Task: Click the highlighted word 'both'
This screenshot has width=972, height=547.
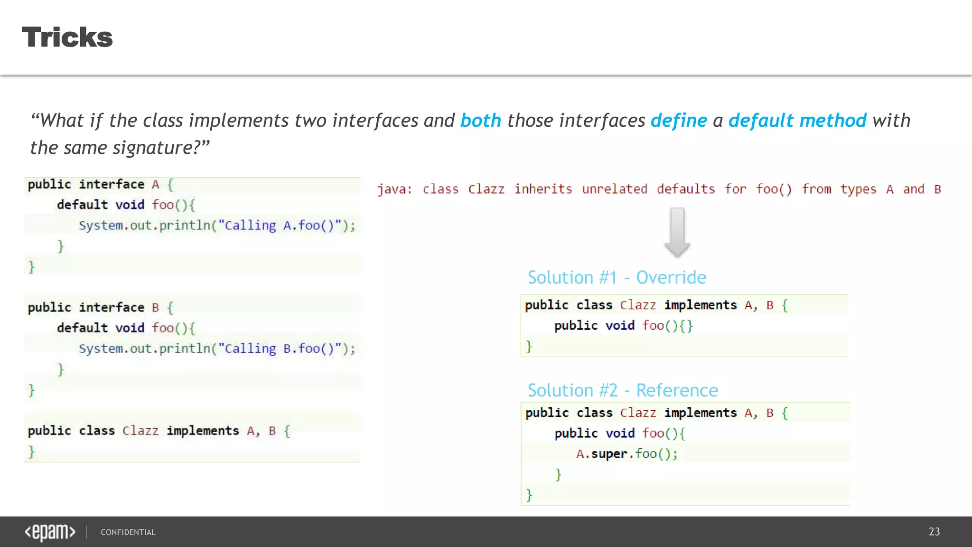Action: (480, 121)
